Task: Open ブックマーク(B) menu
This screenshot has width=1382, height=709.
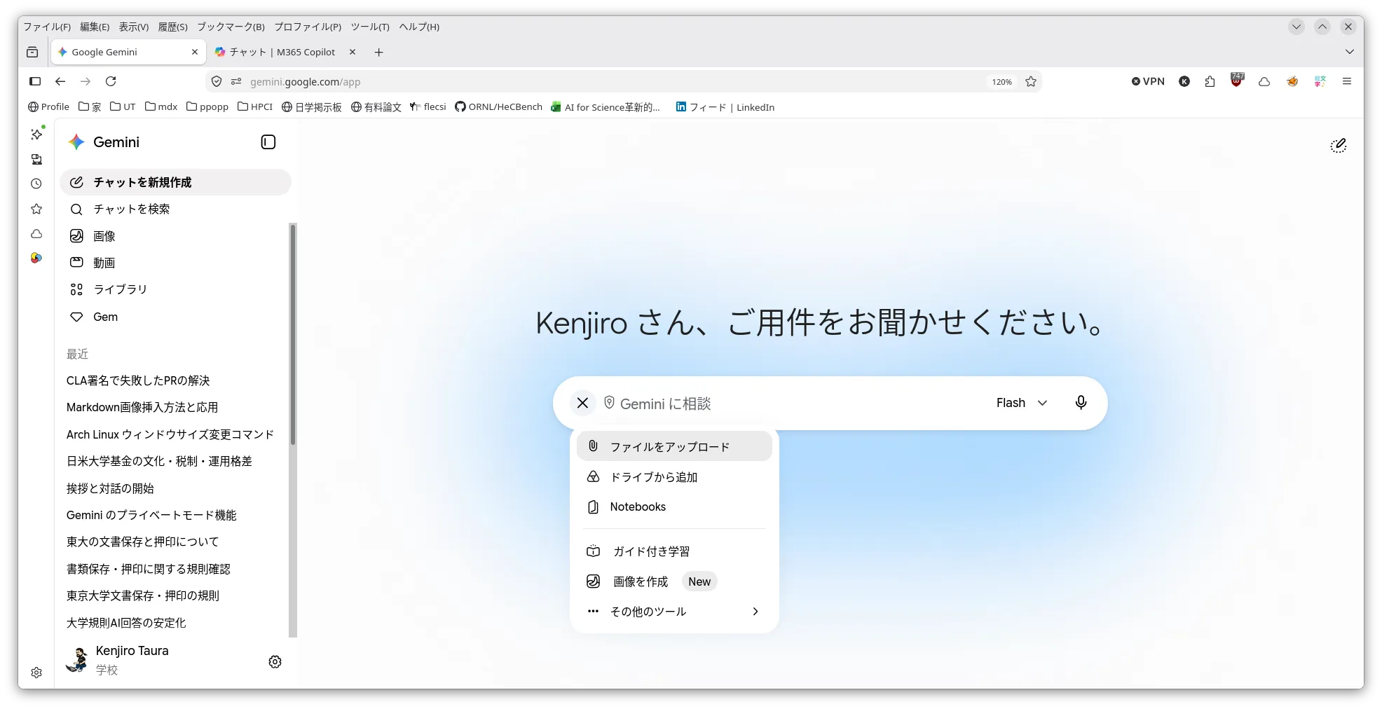Action: [231, 27]
